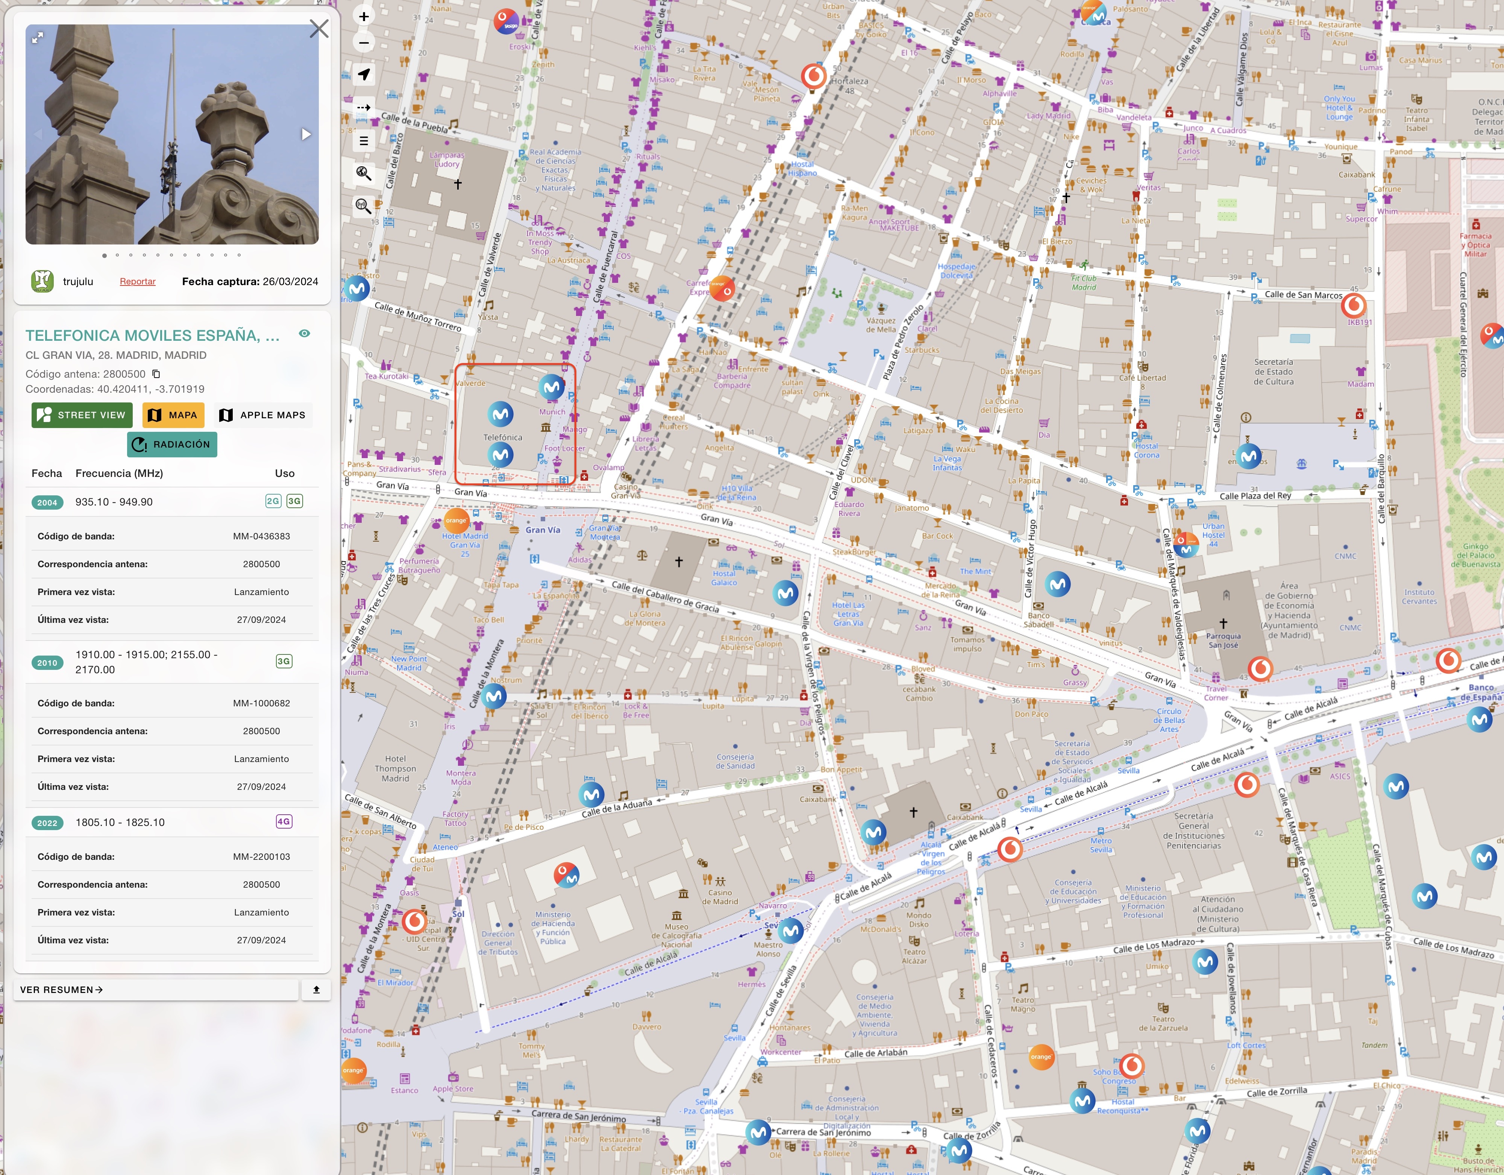Click the TELEFONICA MOVILES ESPAÑA title
The height and width of the screenshot is (1175, 1504).
(153, 335)
